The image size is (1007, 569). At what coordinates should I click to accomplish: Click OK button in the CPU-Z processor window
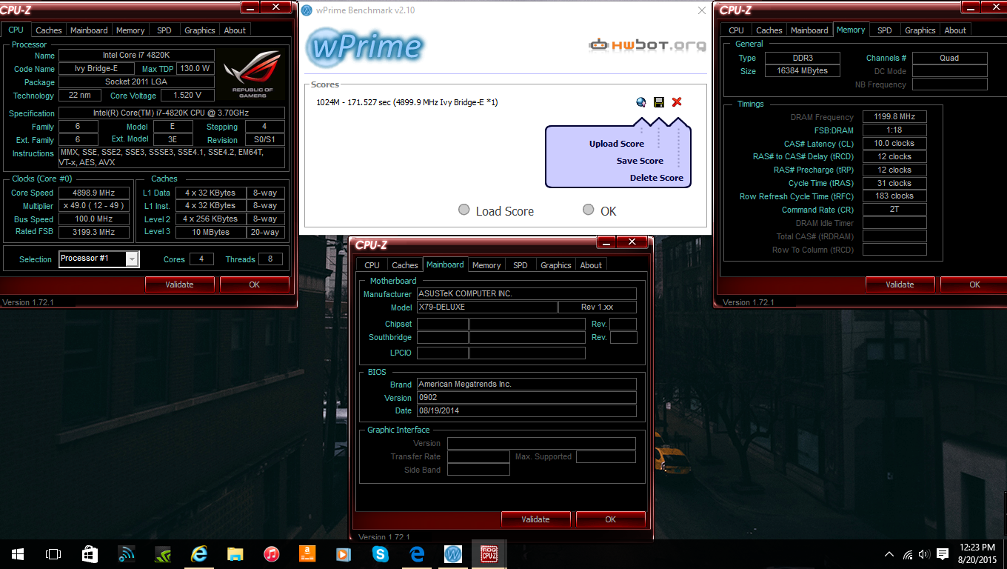255,284
